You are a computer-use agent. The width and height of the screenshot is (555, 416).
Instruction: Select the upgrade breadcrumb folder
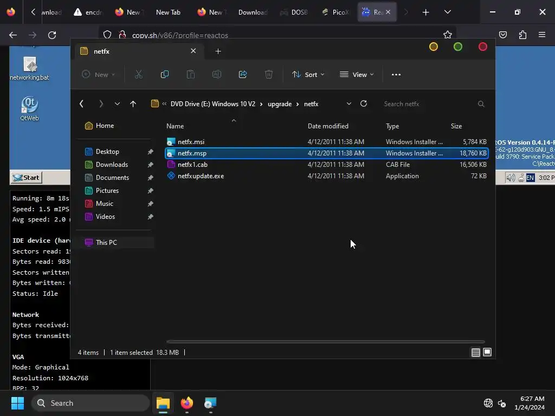pyautogui.click(x=280, y=104)
